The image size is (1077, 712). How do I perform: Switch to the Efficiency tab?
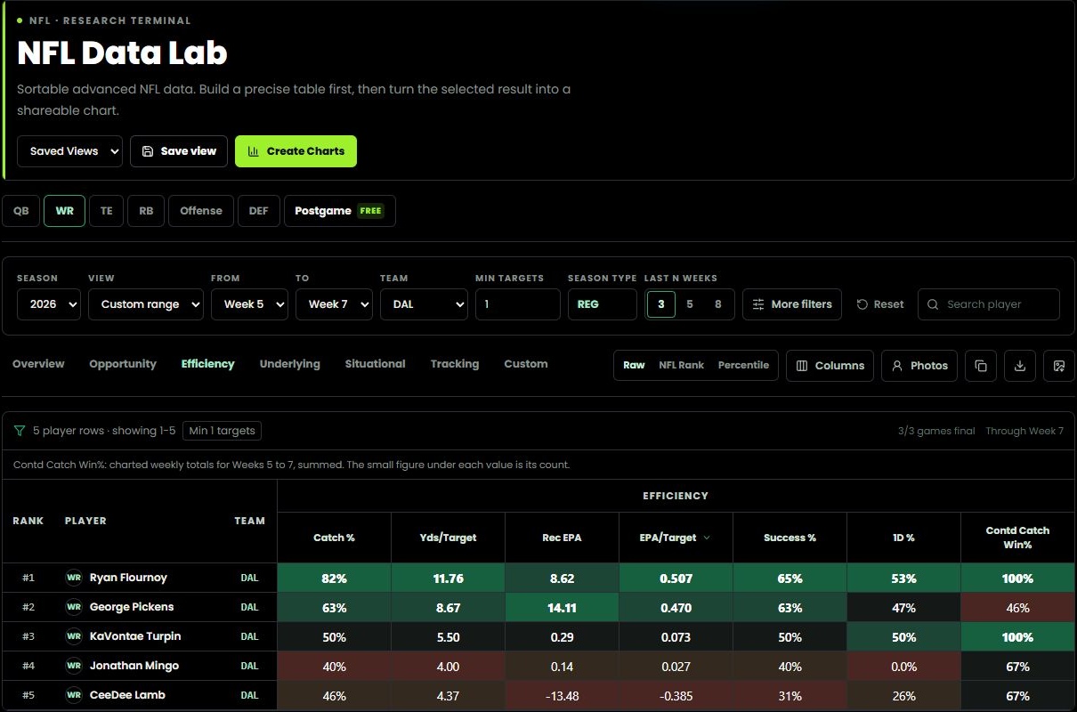207,364
